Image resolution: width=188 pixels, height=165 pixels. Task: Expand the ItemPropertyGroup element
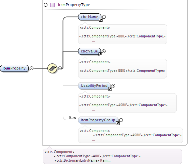coord(121,120)
